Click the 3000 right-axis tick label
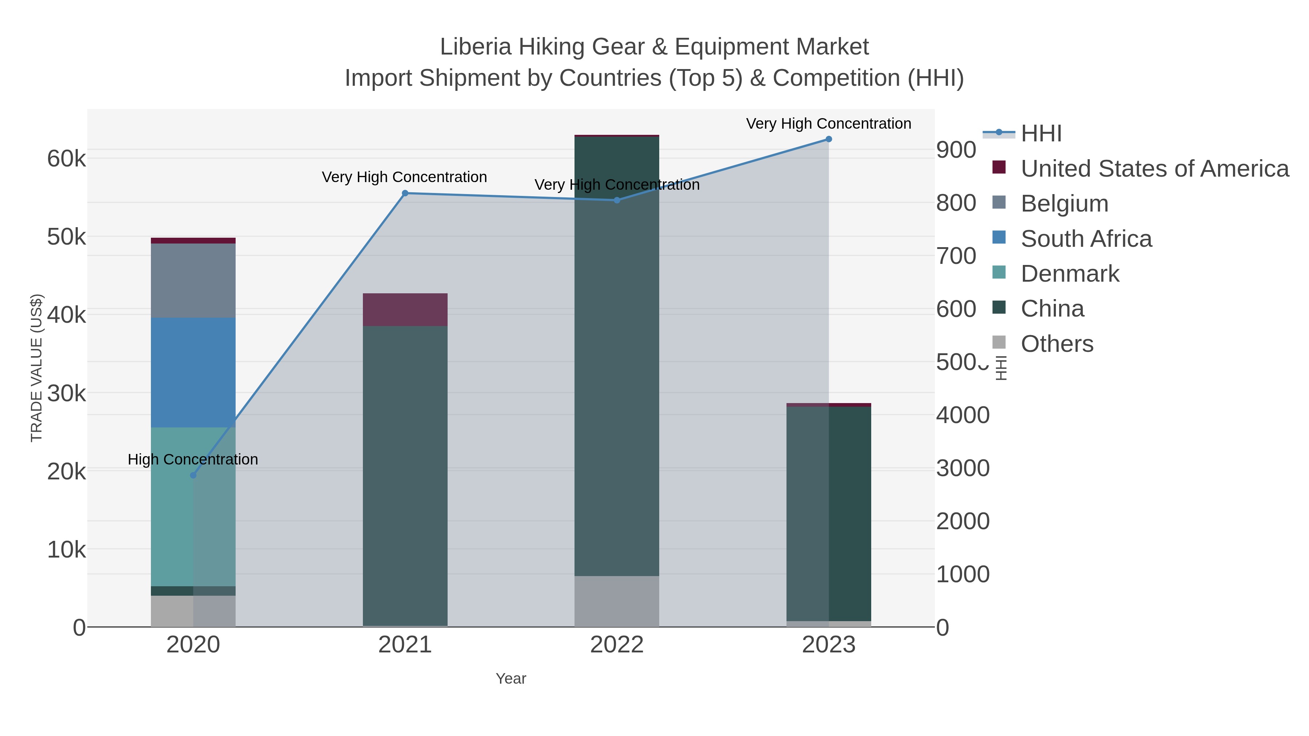The width and height of the screenshot is (1309, 736). [963, 468]
